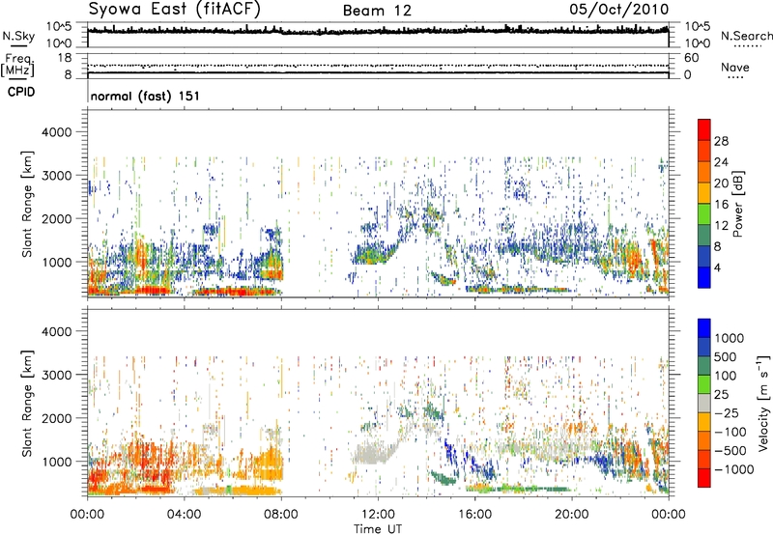This screenshot has height=535, width=773.
Task: Click the '16:00' time tick label
Action: coord(474,515)
